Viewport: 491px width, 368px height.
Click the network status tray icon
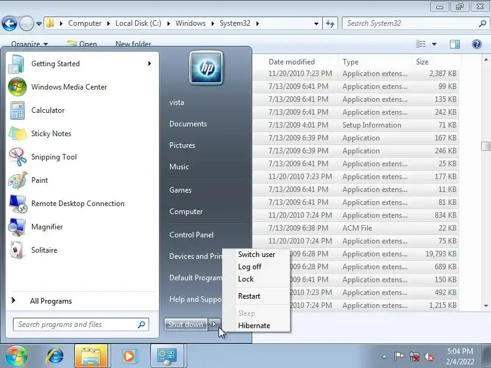click(x=414, y=356)
